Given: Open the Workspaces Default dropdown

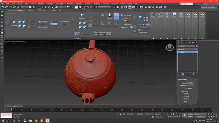Looking at the screenshot, I should pyautogui.click(x=210, y=4).
